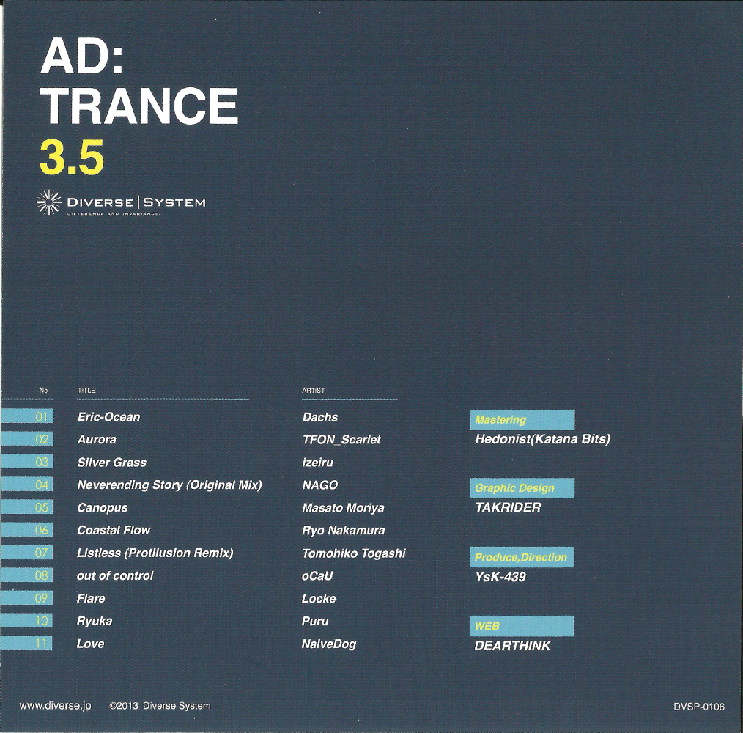This screenshot has height=733, width=743.
Task: Select the Produce,Direction label box
Action: coord(522,557)
